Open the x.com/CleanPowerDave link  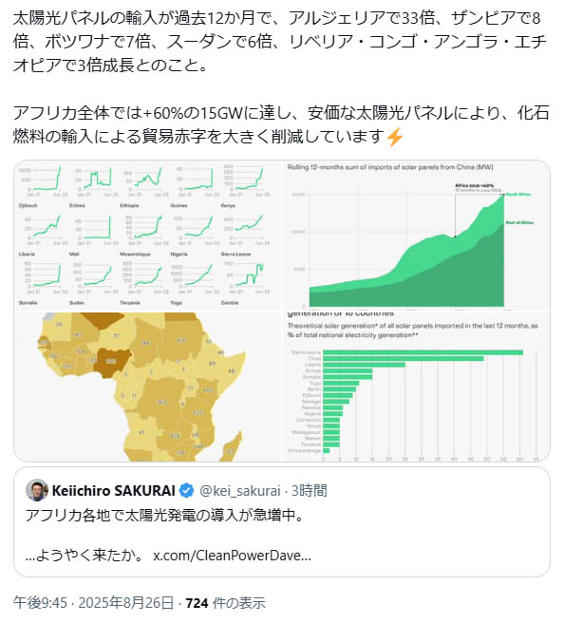(232, 555)
